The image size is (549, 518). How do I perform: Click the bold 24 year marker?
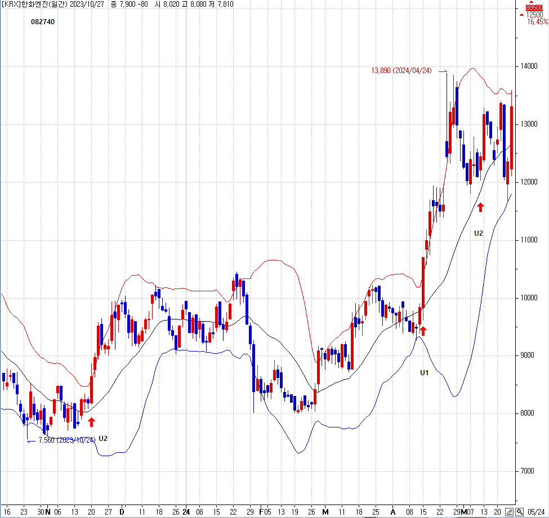(186, 512)
